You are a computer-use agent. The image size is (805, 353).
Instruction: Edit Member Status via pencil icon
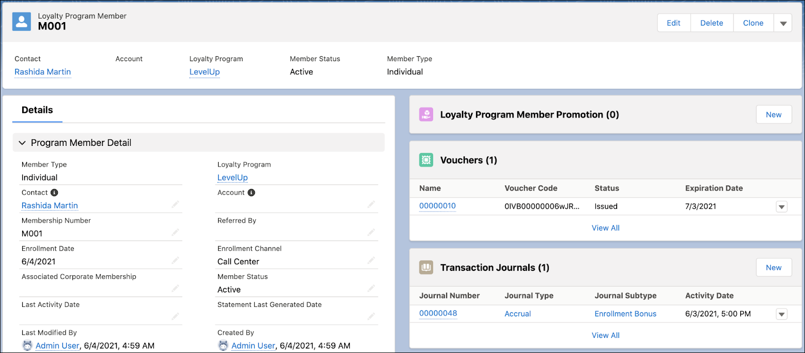pyautogui.click(x=371, y=289)
